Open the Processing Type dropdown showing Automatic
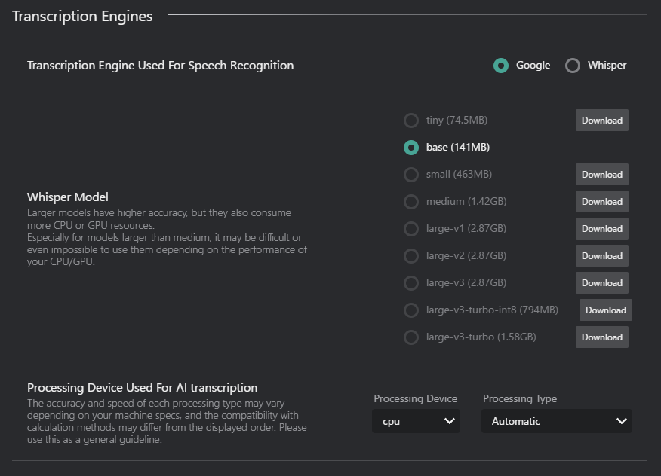The height and width of the screenshot is (476, 661). coord(556,421)
